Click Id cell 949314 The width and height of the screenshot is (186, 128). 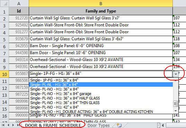tap(19, 60)
